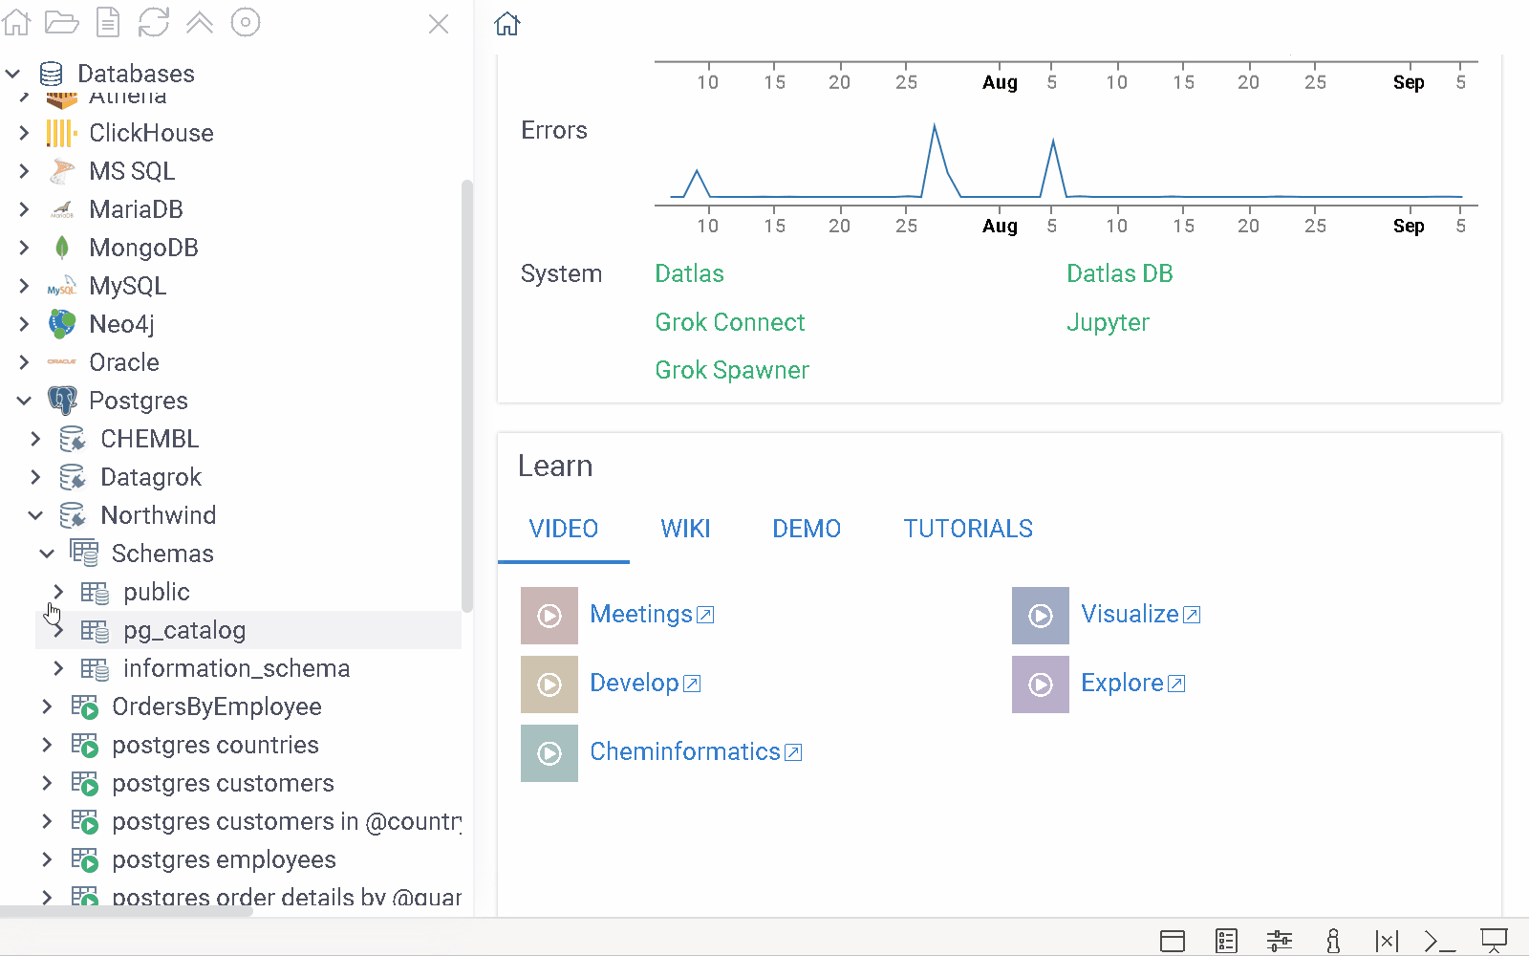The image size is (1529, 956).
Task: Toggle the variables |x| icon in status bar
Action: pos(1387,941)
